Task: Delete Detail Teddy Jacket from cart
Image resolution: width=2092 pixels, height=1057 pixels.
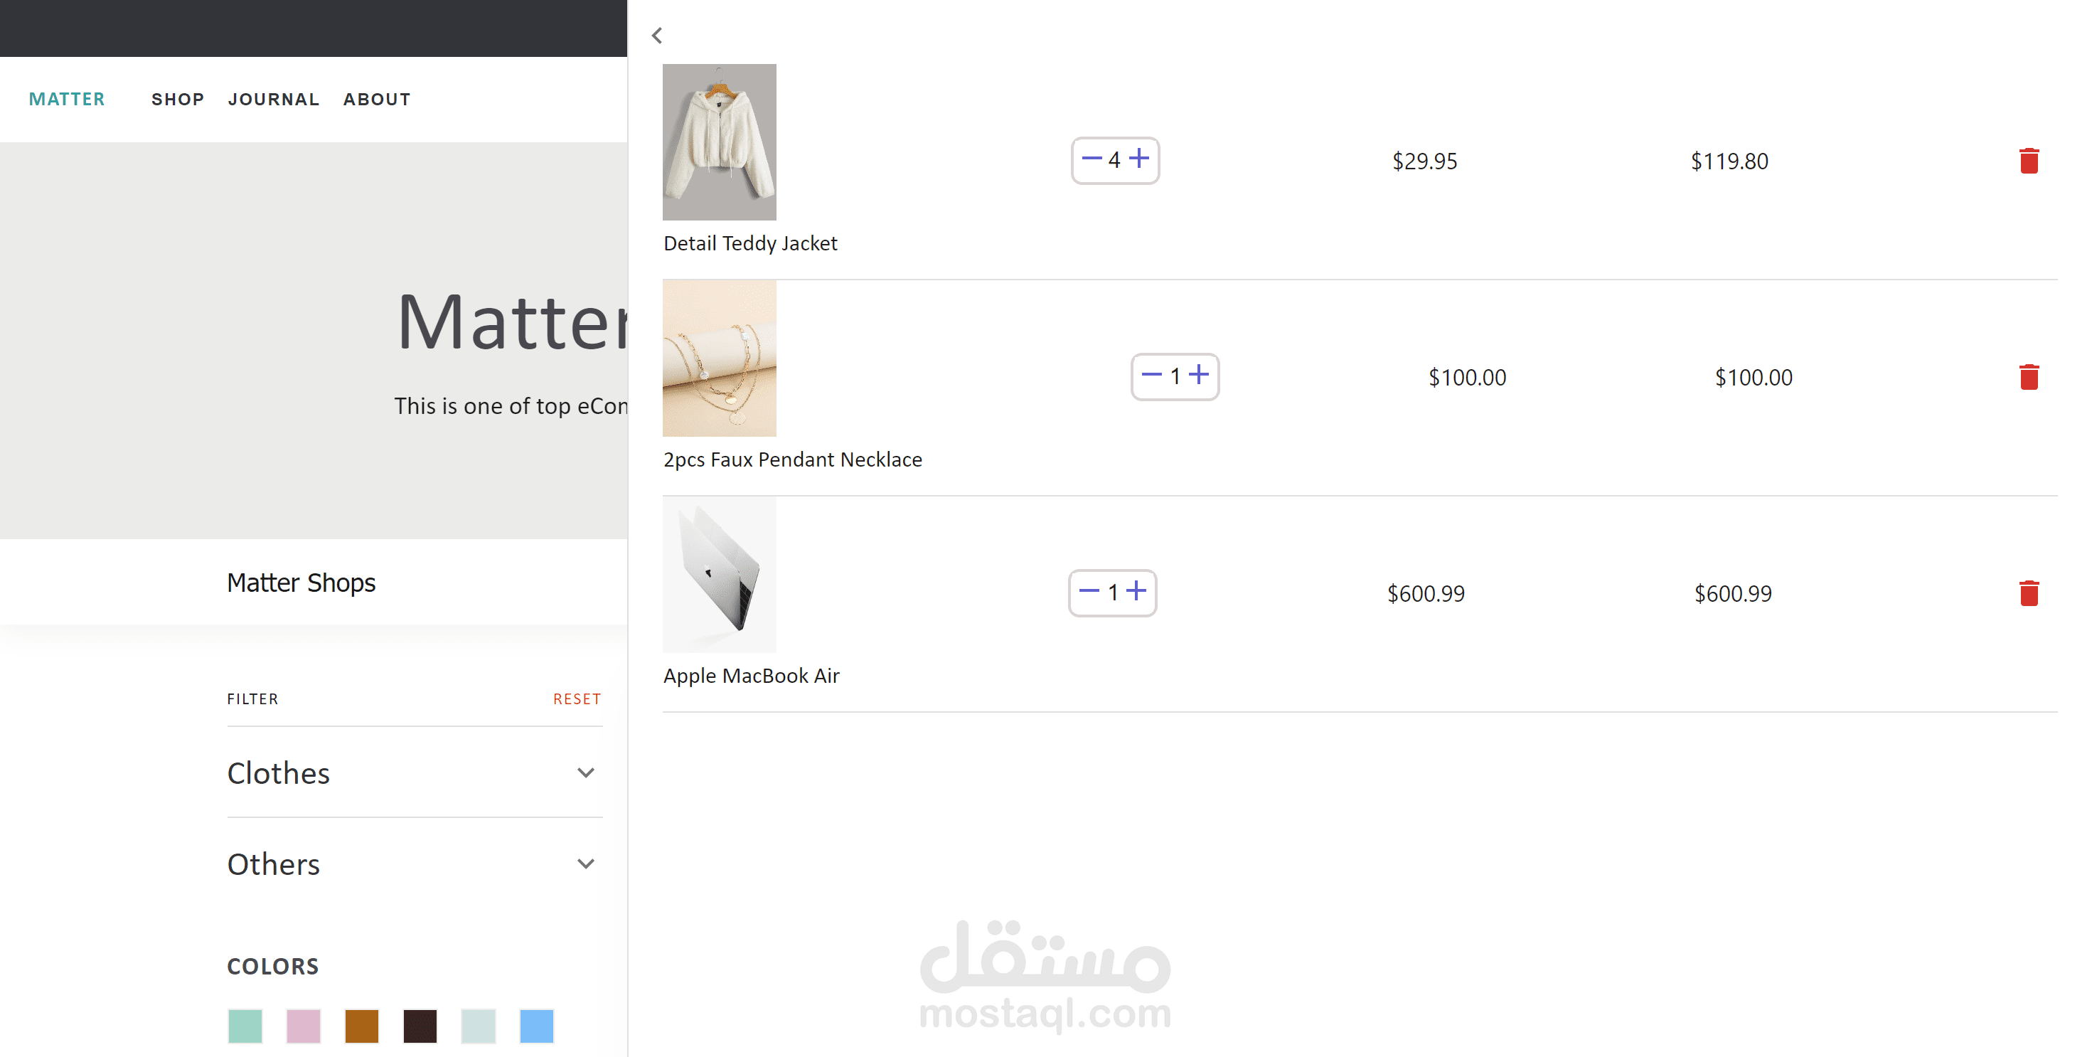Action: point(2029,161)
